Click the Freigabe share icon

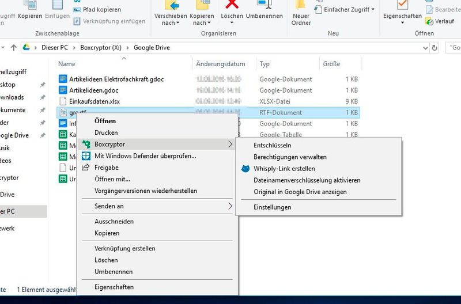[x=85, y=167]
